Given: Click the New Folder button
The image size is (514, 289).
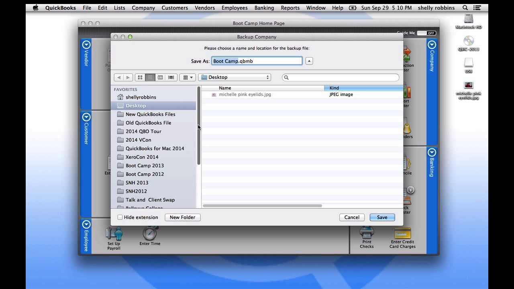Looking at the screenshot, I should pos(182,217).
